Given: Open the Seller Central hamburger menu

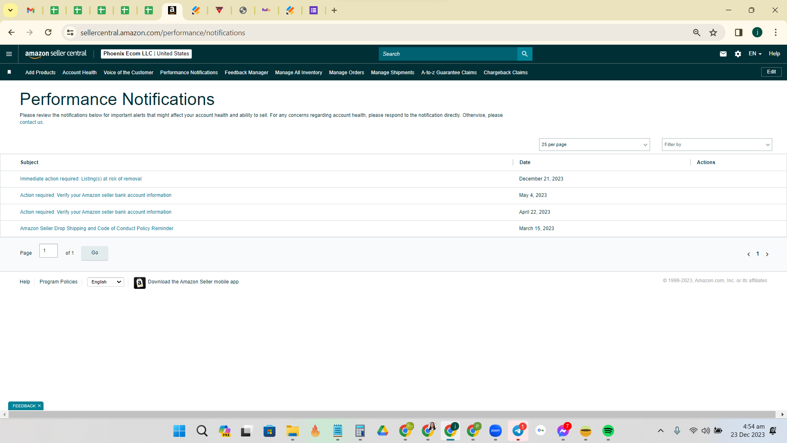Looking at the screenshot, I should click(9, 54).
